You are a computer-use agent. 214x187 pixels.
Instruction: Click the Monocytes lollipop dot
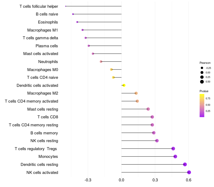175,157
